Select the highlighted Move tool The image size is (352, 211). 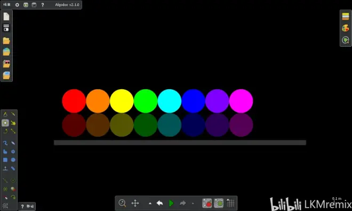coord(5,123)
